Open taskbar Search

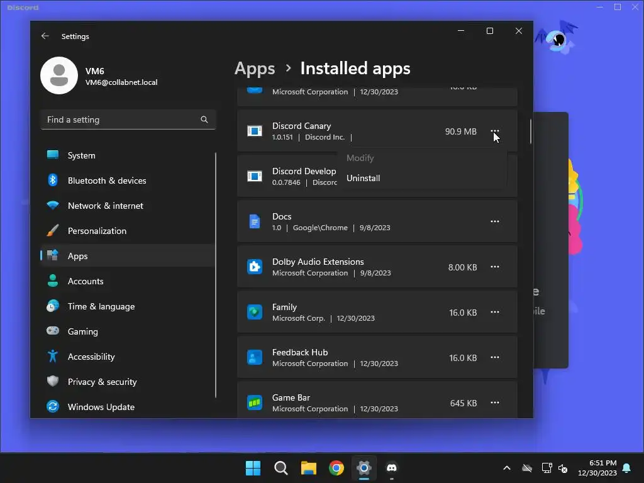point(281,468)
